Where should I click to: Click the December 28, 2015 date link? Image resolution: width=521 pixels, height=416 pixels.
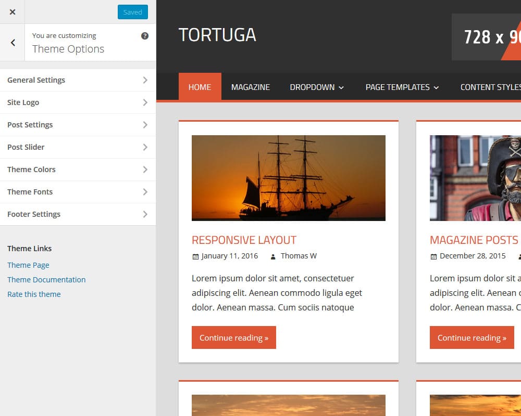pos(473,256)
